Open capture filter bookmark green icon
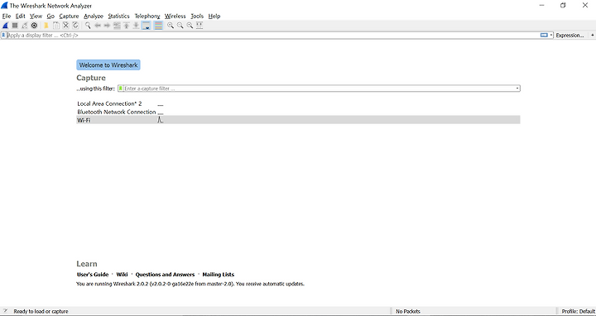This screenshot has width=596, height=316. coord(121,89)
